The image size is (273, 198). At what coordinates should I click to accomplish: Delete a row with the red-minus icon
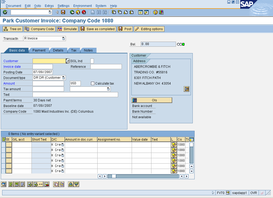pos(46,184)
